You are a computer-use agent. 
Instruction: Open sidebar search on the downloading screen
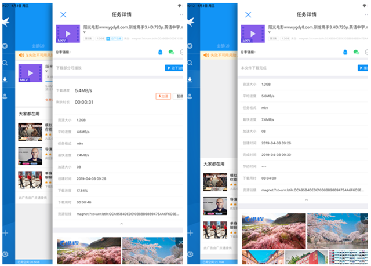5,63
